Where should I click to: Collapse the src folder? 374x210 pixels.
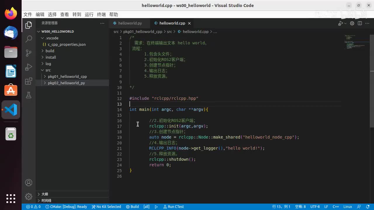click(72, 70)
